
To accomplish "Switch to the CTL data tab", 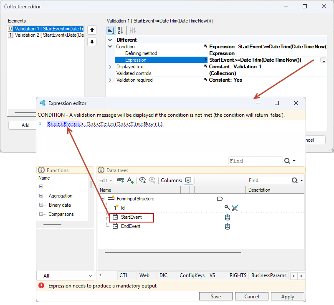I will [124, 275].
